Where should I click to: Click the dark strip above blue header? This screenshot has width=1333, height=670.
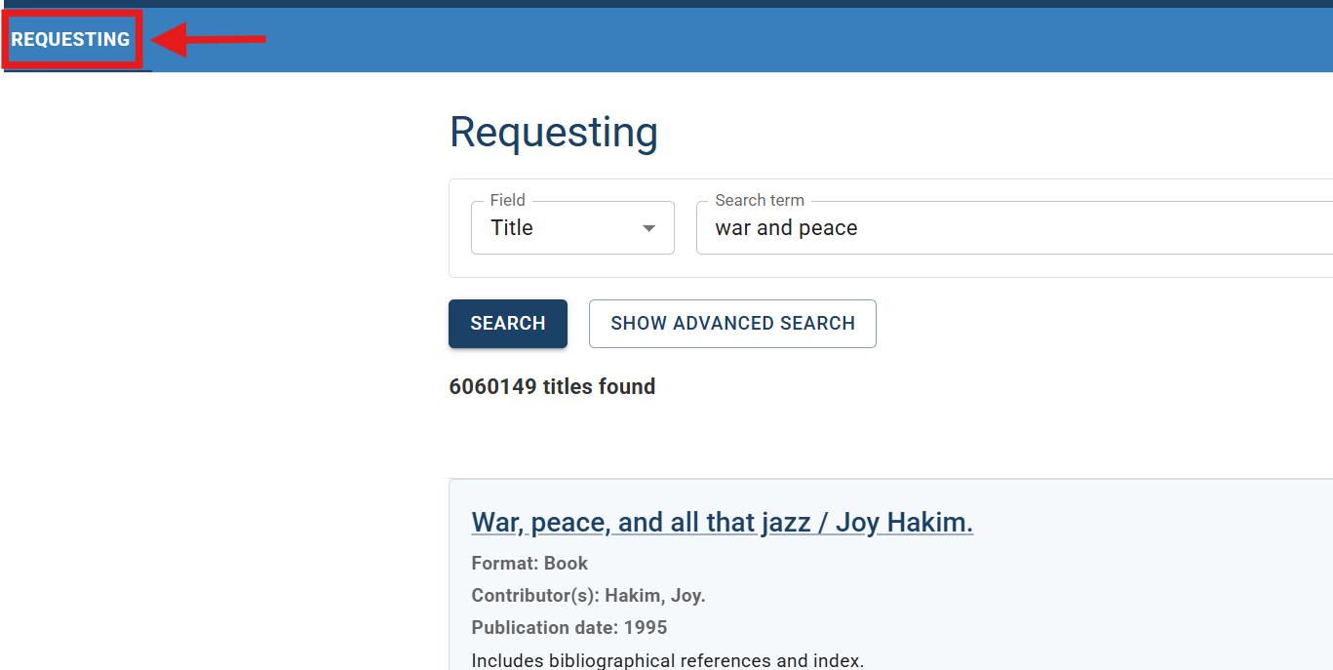pos(683,3)
